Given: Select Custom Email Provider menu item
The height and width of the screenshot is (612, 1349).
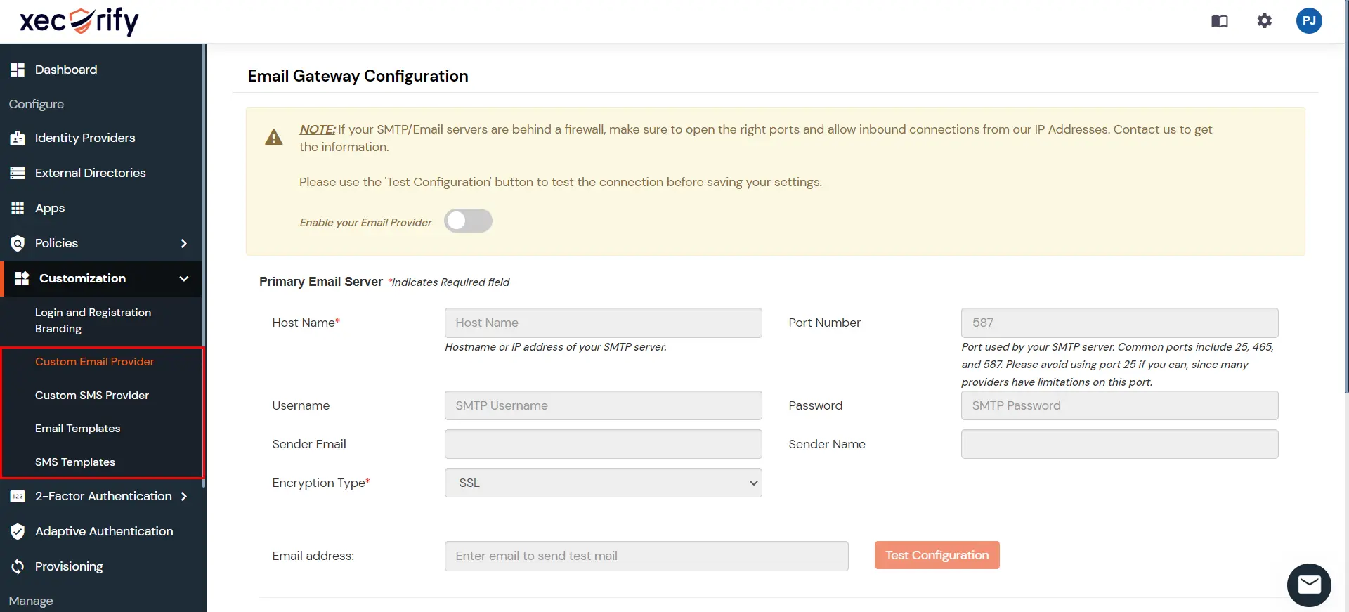Looking at the screenshot, I should point(94,361).
